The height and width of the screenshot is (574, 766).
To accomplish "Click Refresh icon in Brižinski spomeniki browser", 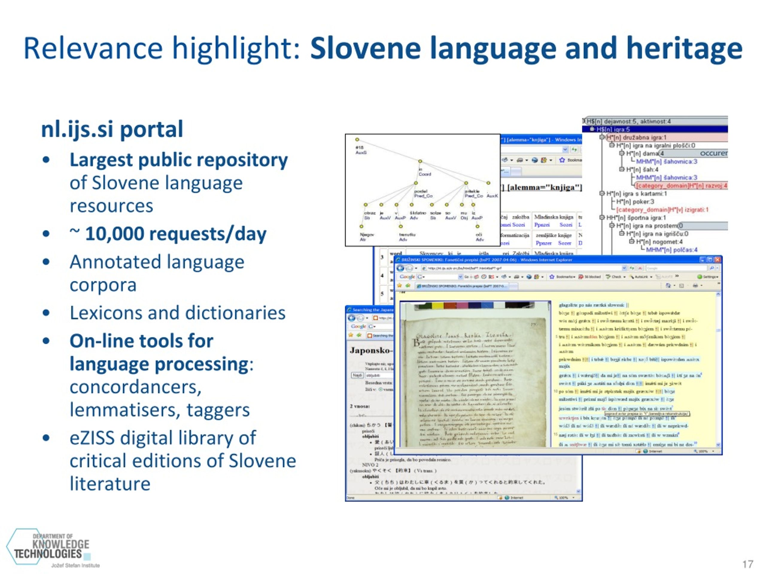I will [x=632, y=268].
